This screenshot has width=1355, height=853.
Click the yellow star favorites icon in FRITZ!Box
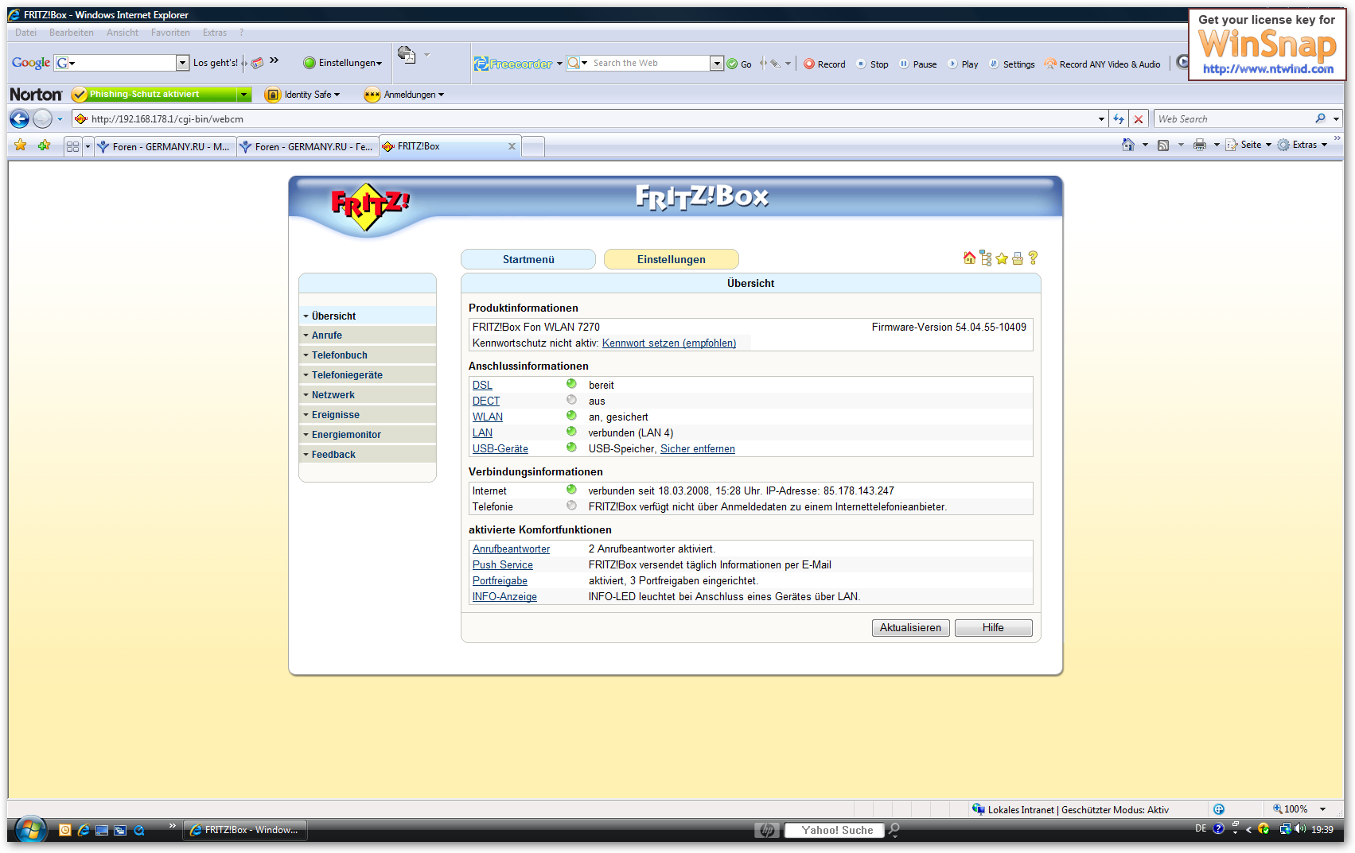pos(1002,258)
